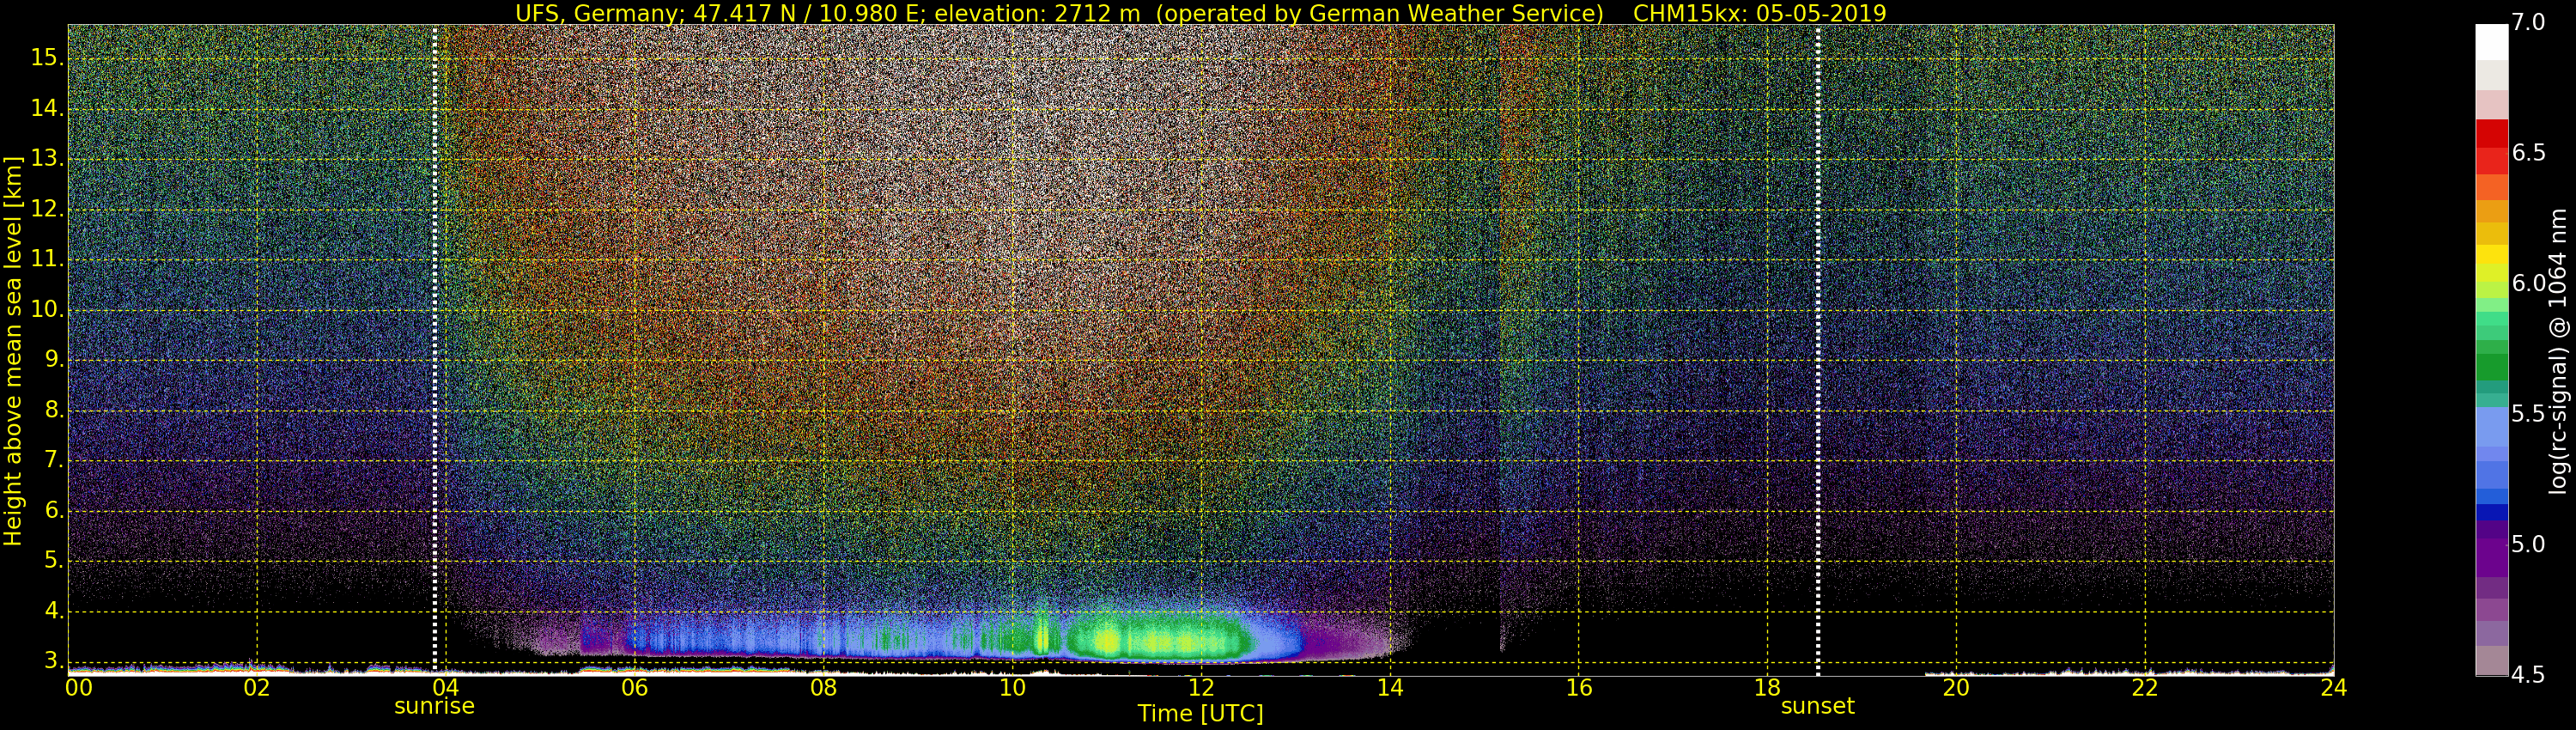Image resolution: width=2576 pixels, height=730 pixels.
Task: Click the time tick label '18'
Action: pyautogui.click(x=1767, y=688)
